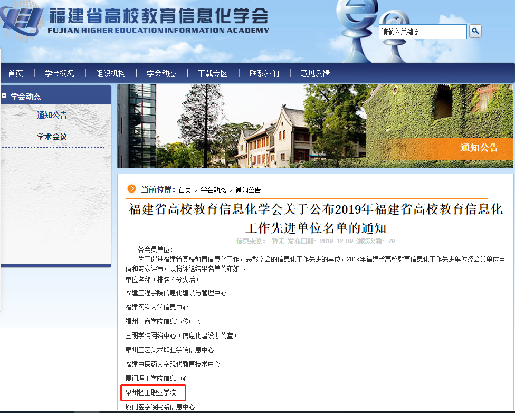Open the 联系我们 nav item
Screen dimensions: 515x413
264,73
